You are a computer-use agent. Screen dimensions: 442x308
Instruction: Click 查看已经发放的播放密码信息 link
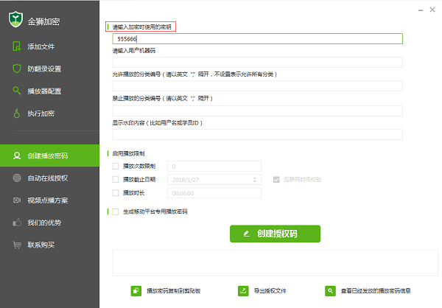tap(376, 291)
